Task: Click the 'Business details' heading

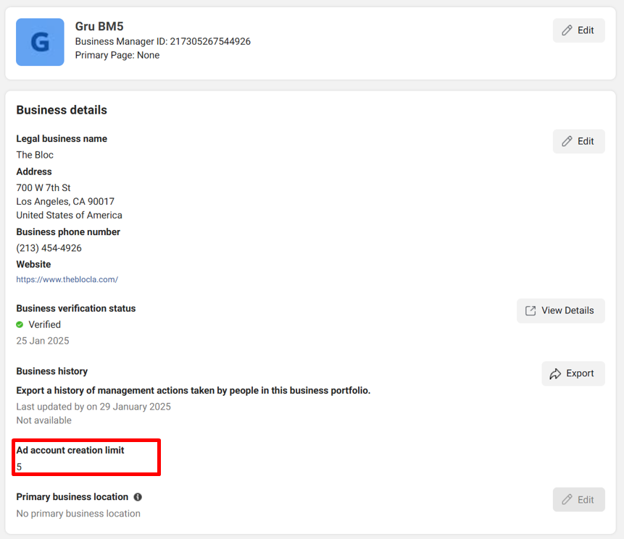Action: tap(62, 110)
